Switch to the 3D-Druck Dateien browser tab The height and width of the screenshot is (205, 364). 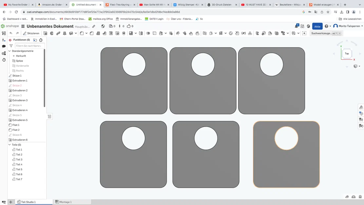[x=222, y=5]
